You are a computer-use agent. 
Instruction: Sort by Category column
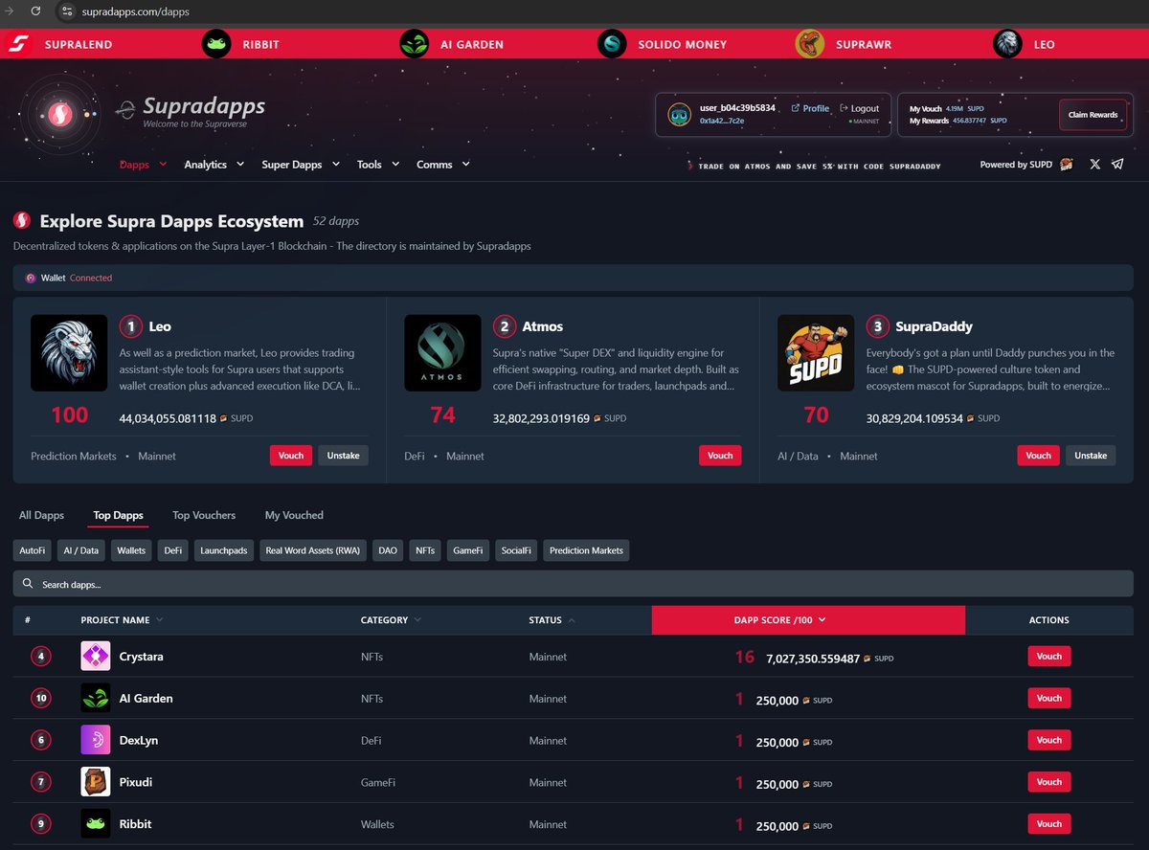click(390, 620)
